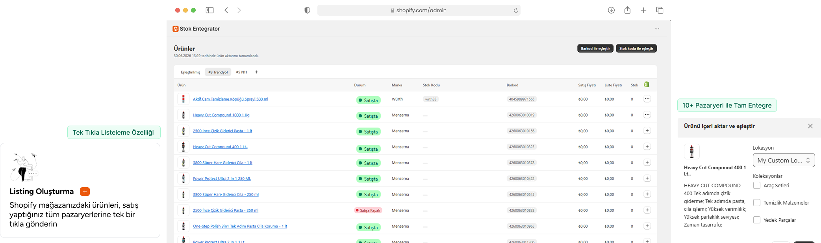Open the three-dot menu in app header
Viewport: 821px width, 243px height.
[657, 29]
